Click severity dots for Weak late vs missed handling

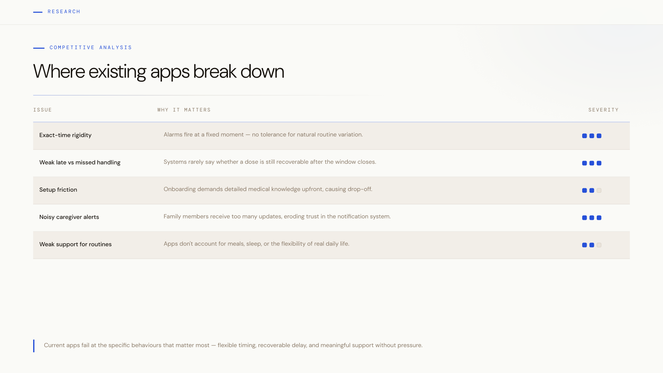pyautogui.click(x=592, y=163)
